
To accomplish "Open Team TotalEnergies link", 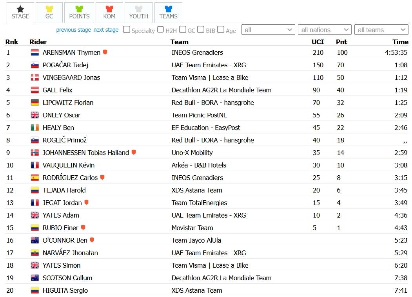I will [199, 203].
